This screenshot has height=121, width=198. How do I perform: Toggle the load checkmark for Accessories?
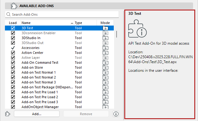[x=13, y=48]
